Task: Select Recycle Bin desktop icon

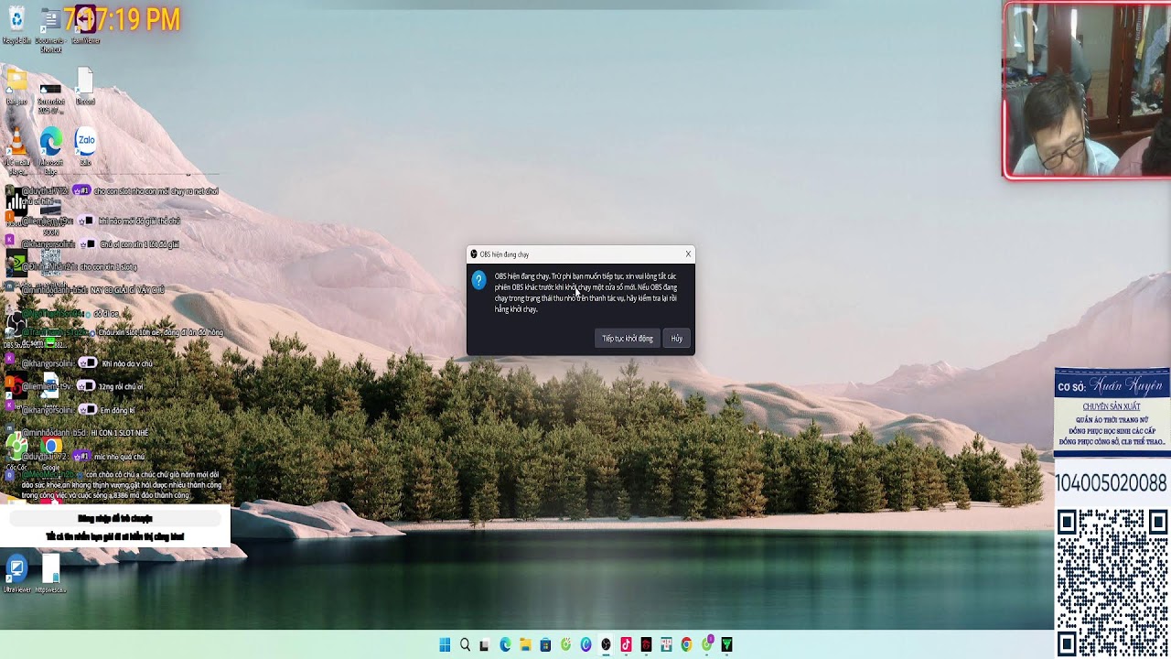Action: tap(16, 24)
